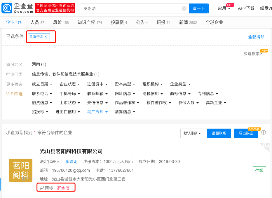The image size is (272, 198).
Task: Expand the 网址信息 dropdown
Action: (x=125, y=94)
